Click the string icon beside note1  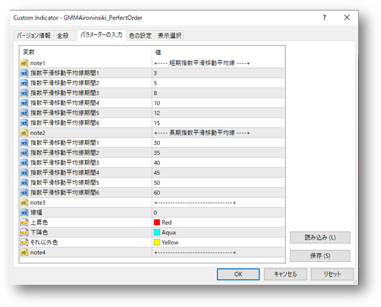tap(24, 63)
